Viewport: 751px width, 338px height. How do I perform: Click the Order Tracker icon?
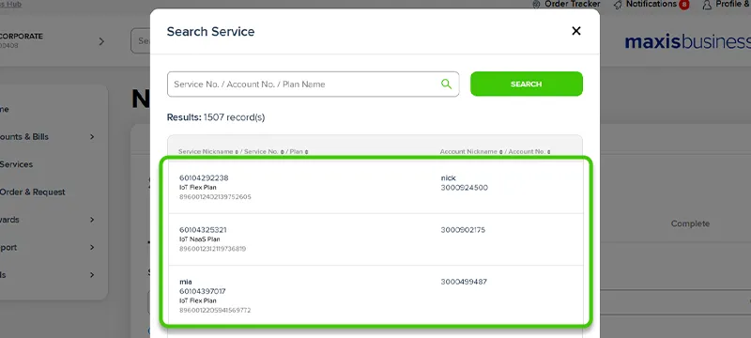coord(536,4)
